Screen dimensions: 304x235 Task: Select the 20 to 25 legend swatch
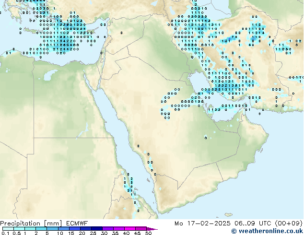click(x=86, y=229)
